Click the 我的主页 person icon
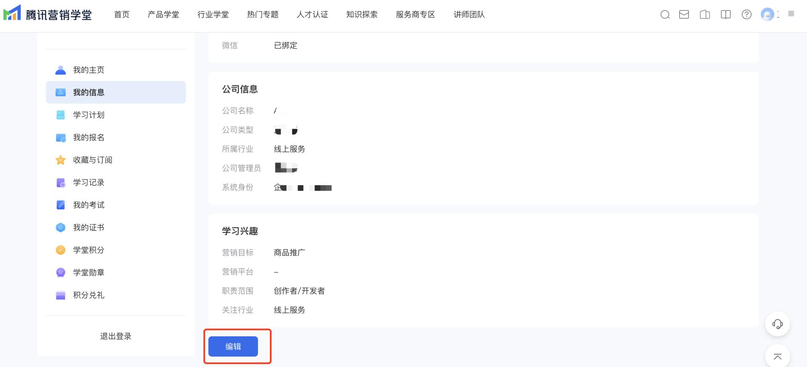807x367 pixels. [x=61, y=70]
